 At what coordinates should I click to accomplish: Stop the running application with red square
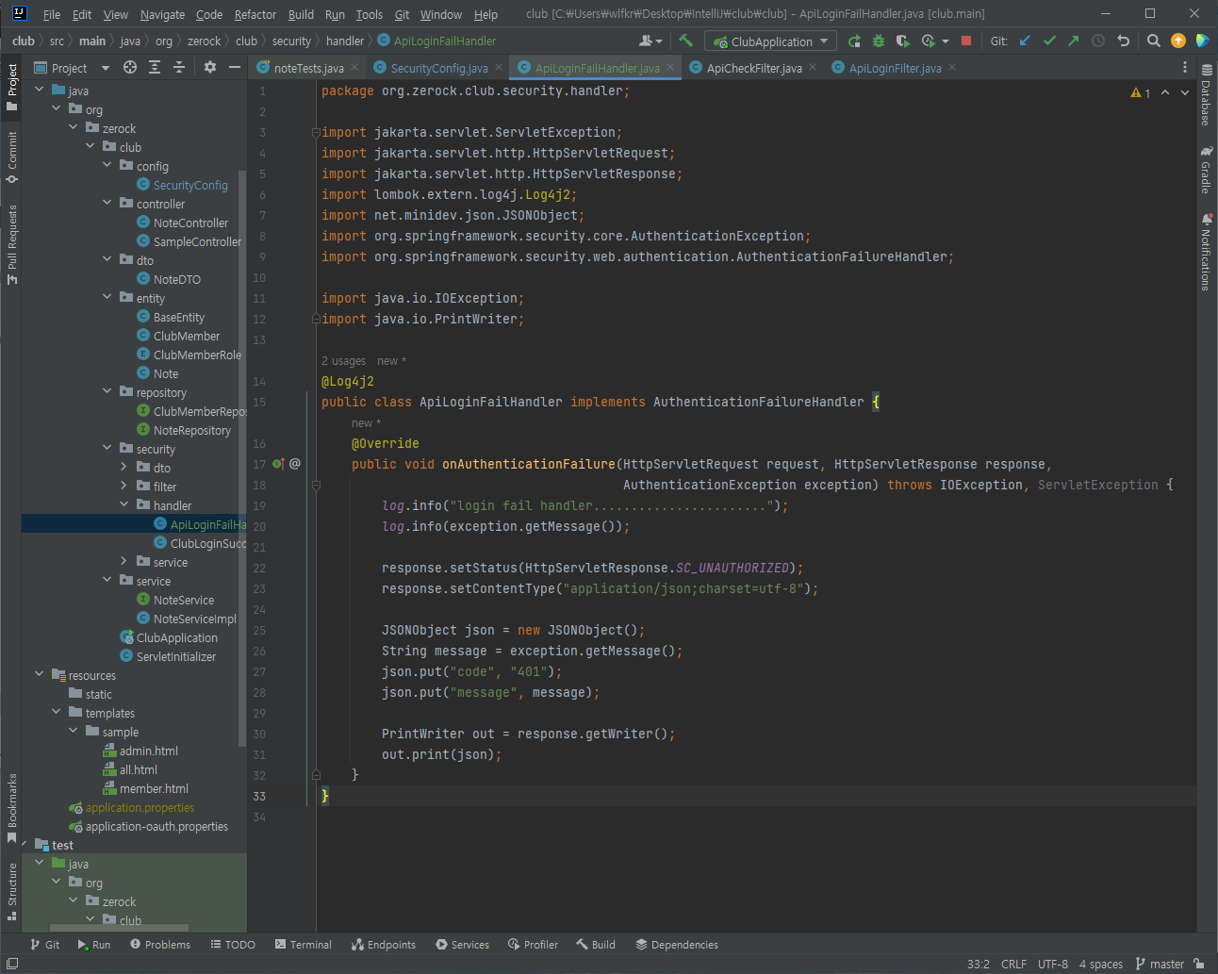point(965,41)
